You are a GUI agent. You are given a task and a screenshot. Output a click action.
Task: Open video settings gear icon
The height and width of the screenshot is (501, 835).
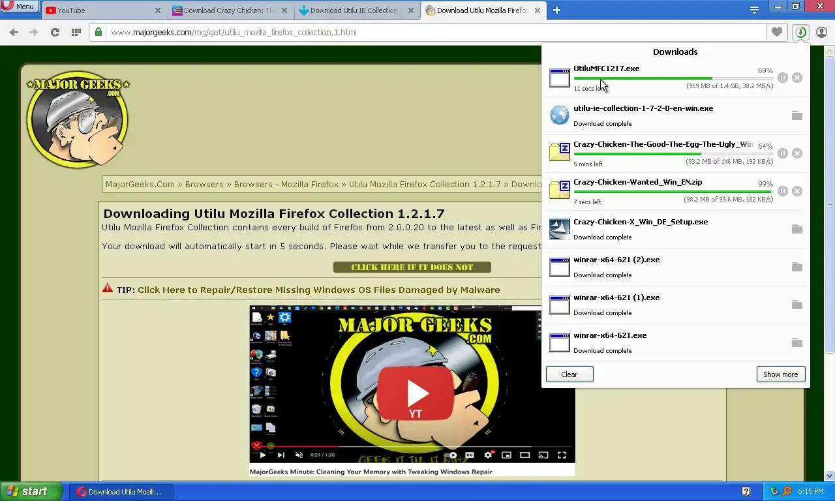[x=488, y=455]
